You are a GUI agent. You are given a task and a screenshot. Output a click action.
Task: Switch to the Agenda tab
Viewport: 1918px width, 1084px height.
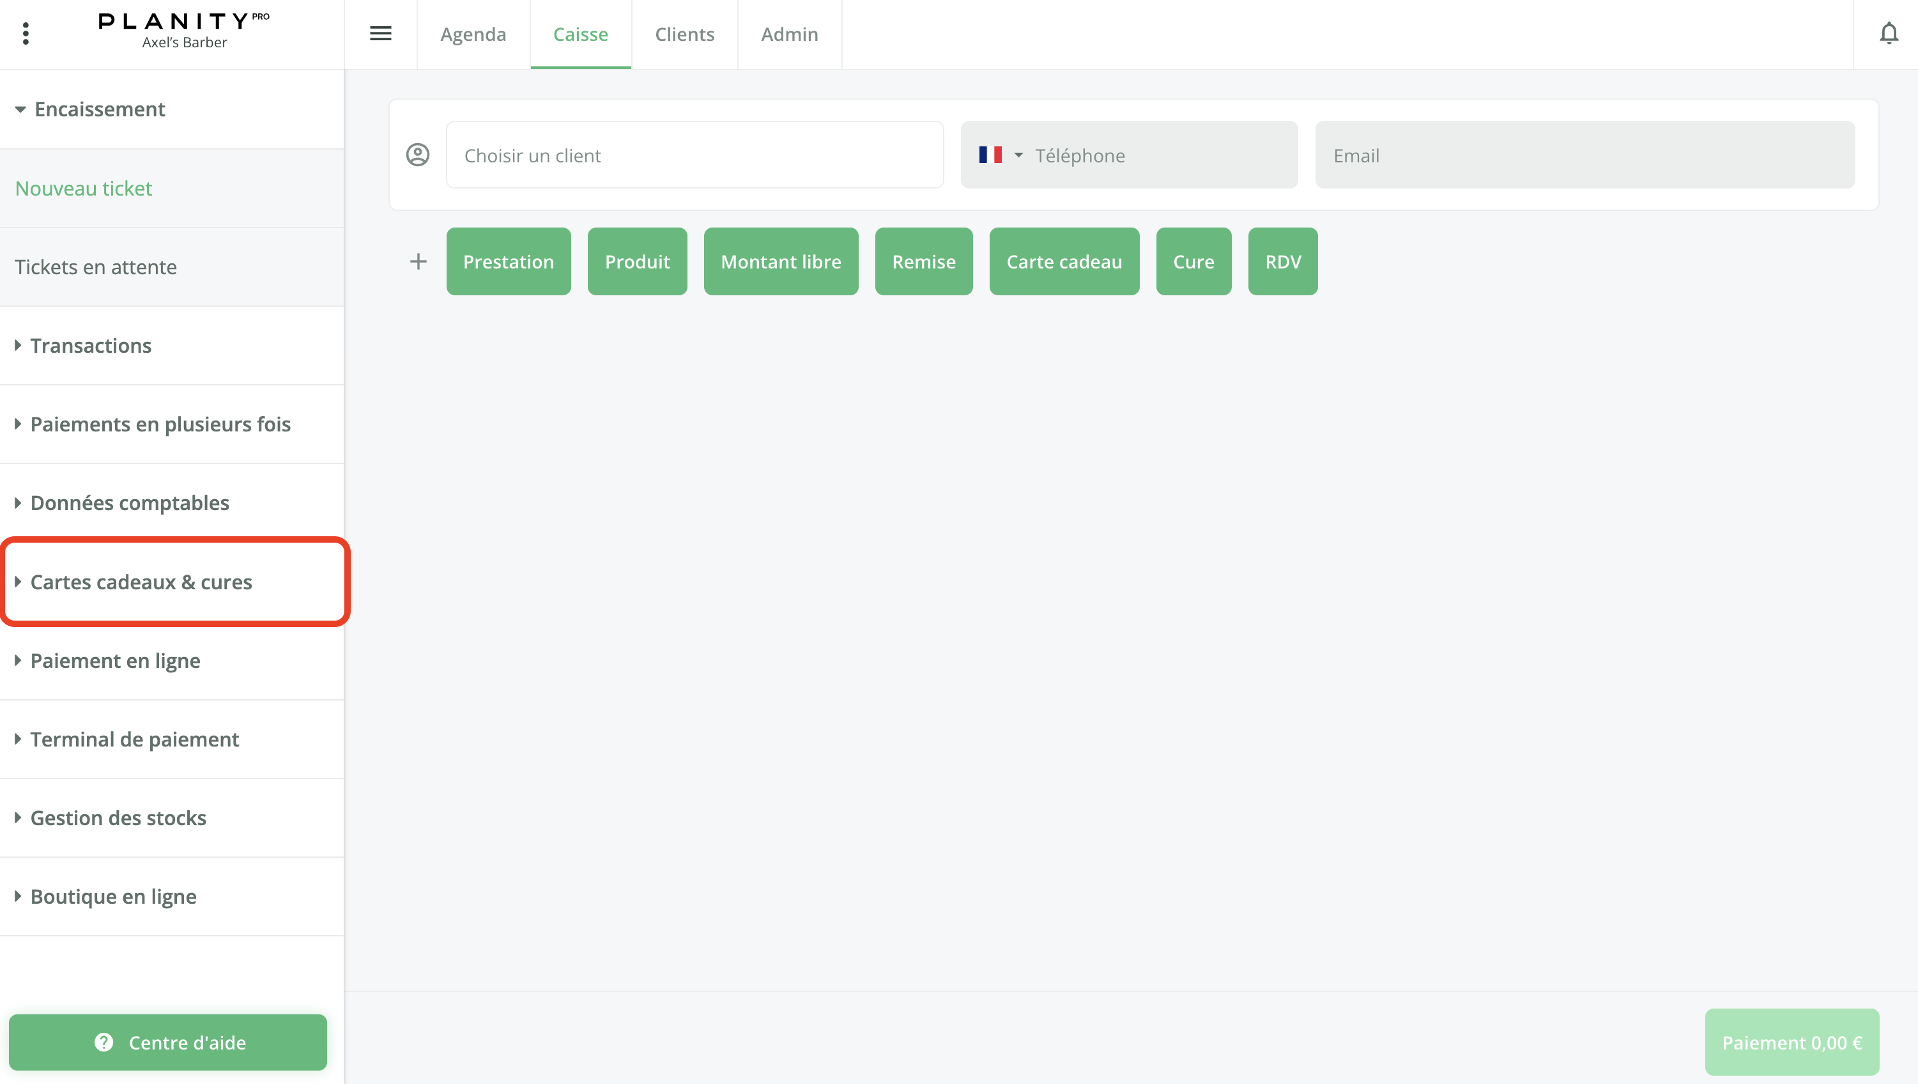pyautogui.click(x=473, y=35)
